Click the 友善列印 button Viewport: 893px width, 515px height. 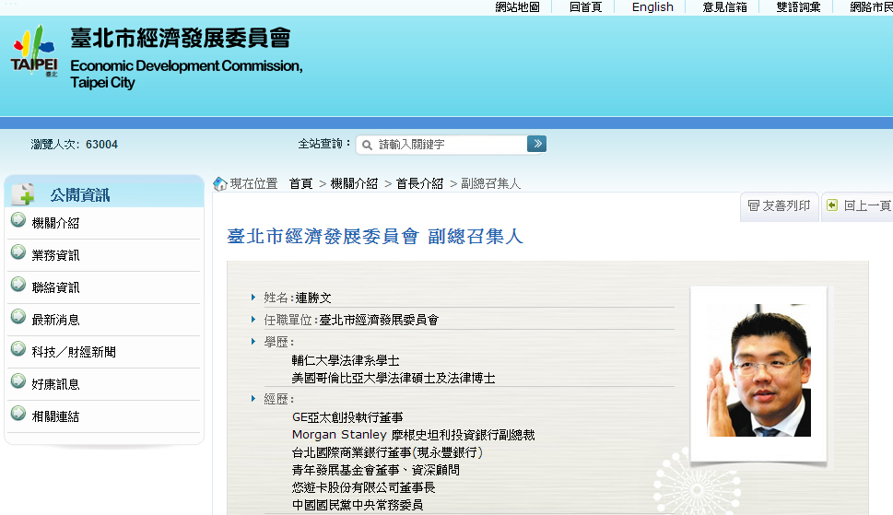(779, 206)
